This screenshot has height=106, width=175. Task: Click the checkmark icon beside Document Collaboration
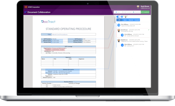click(25, 12)
